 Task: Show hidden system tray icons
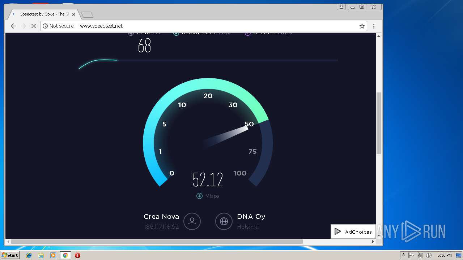tap(403, 255)
